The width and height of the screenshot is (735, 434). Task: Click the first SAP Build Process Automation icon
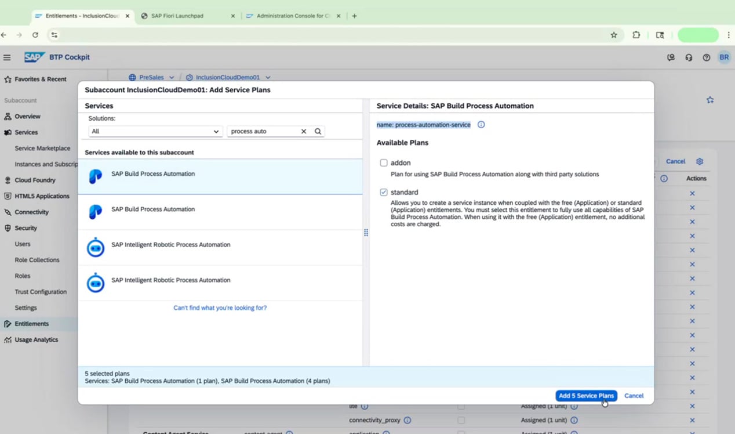96,177
